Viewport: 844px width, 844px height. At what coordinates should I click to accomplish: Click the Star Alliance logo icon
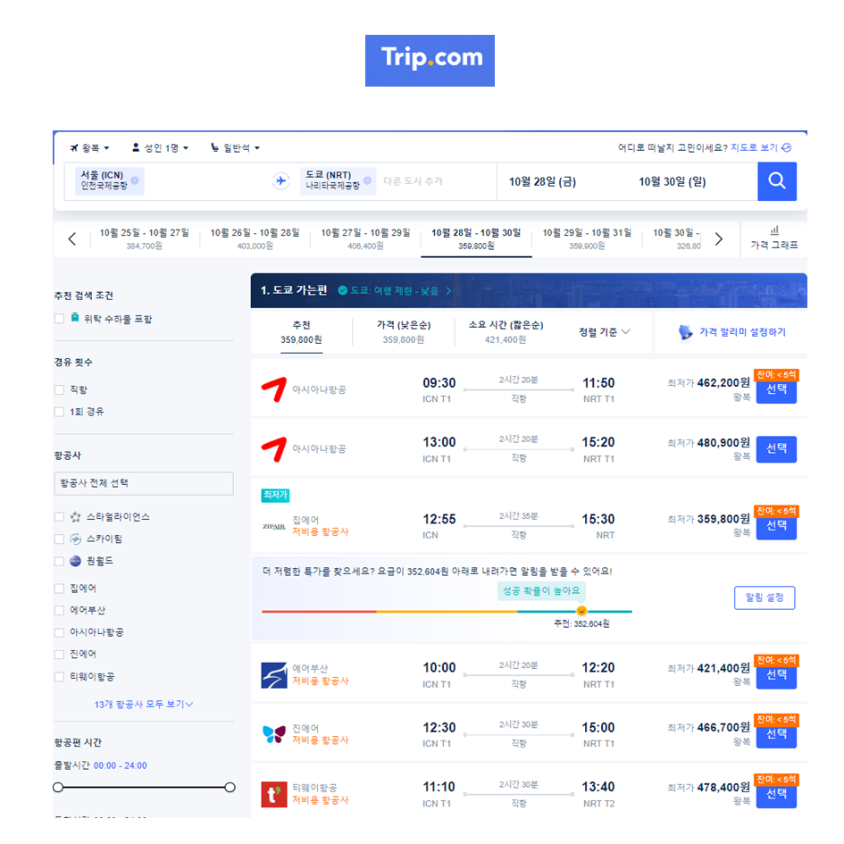point(75,517)
